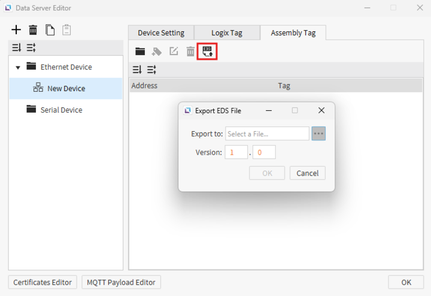Screen dimensions: 431x296
Task: Click Assembly Tag toolbar trash icon
Action: 190,52
